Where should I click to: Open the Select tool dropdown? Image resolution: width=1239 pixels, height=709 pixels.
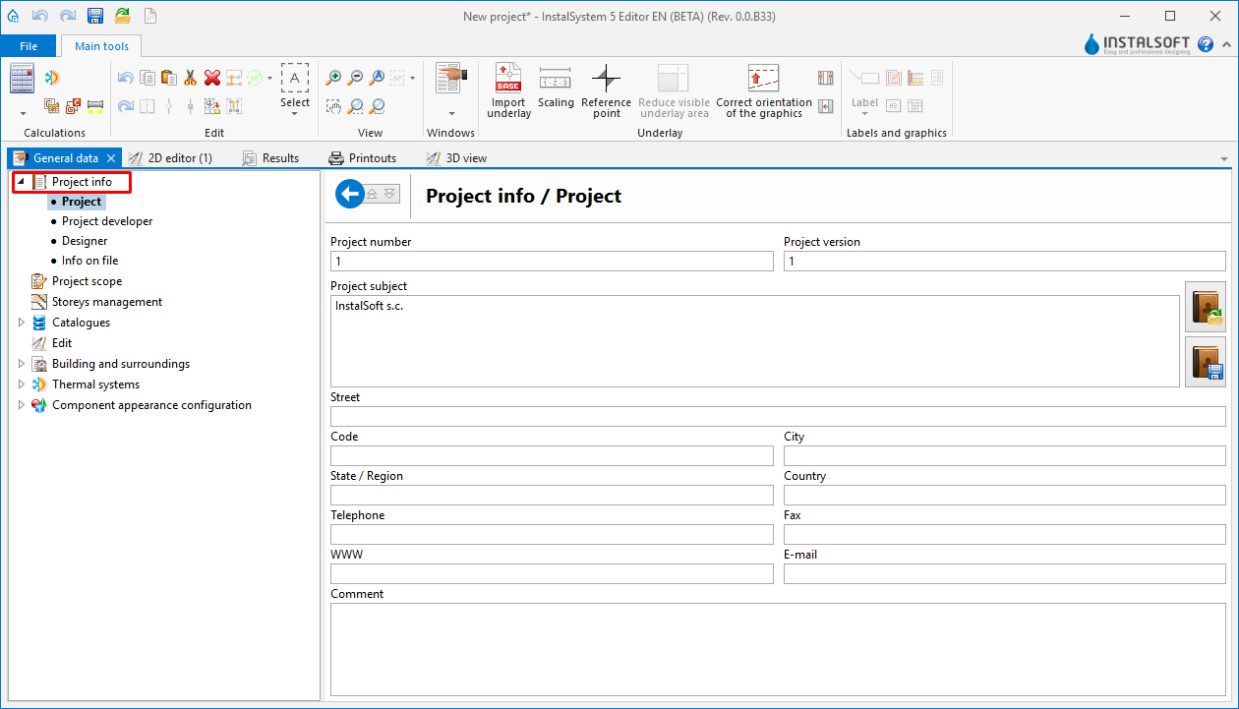pyautogui.click(x=294, y=113)
